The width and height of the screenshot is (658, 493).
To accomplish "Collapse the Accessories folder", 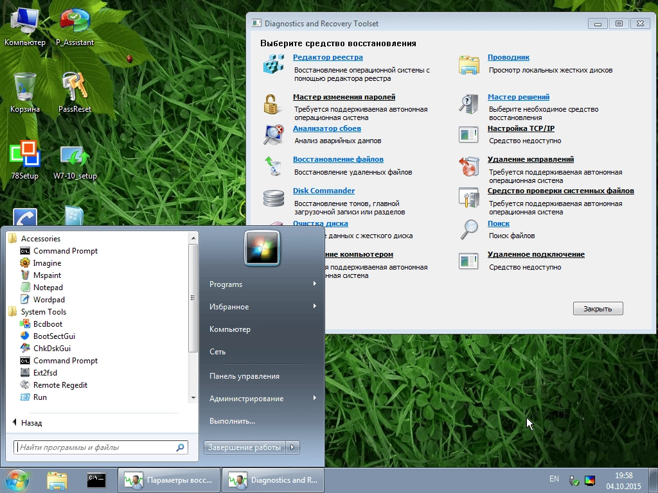I will [40, 239].
